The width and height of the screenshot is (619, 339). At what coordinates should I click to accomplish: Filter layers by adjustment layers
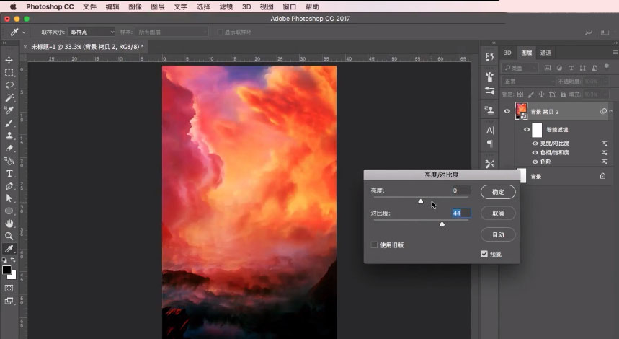[559, 68]
